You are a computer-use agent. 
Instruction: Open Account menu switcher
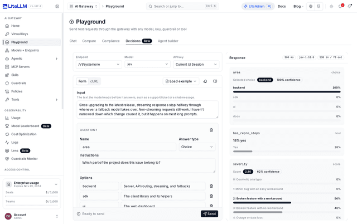click(x=32, y=216)
